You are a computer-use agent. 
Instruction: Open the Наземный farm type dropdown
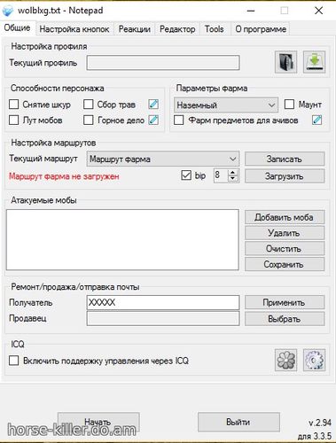coord(226,105)
